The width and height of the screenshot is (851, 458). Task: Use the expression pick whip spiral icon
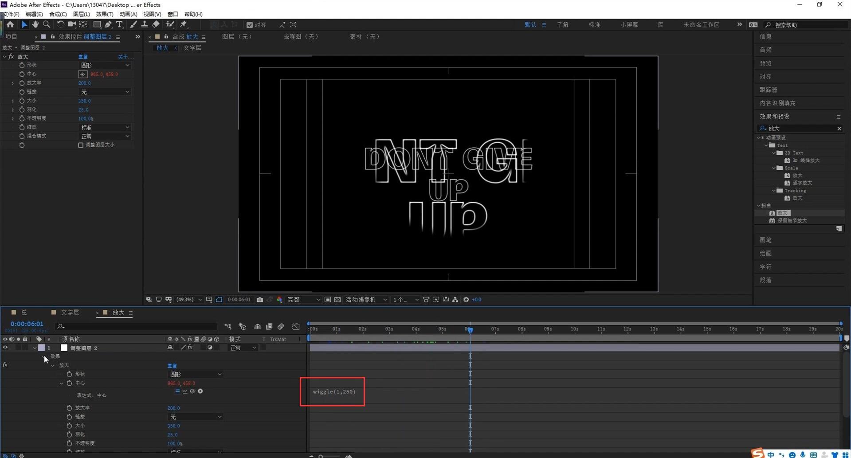192,391
